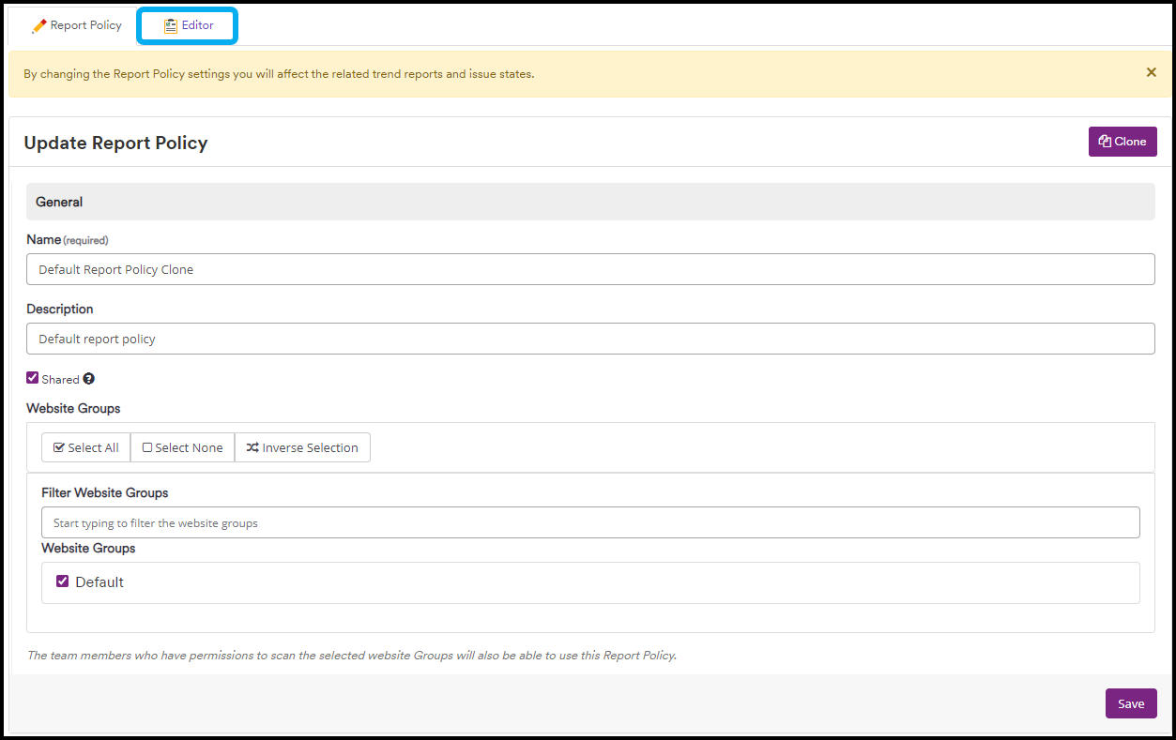Save the updated report policy

[x=1131, y=702]
